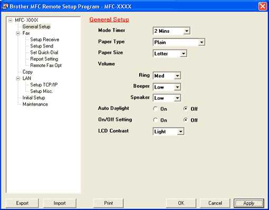
Task: Click the Brother app icon in title bar
Action: [x=5, y=6]
